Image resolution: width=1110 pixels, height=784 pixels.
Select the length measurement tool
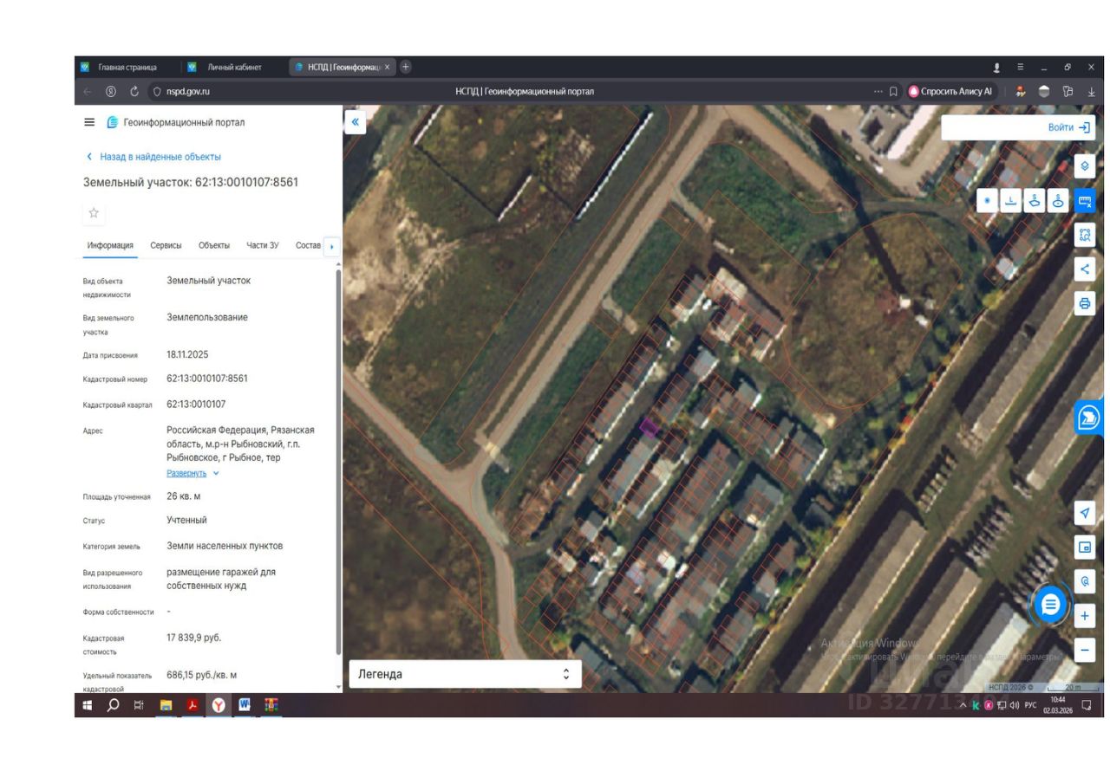[x=1010, y=200]
